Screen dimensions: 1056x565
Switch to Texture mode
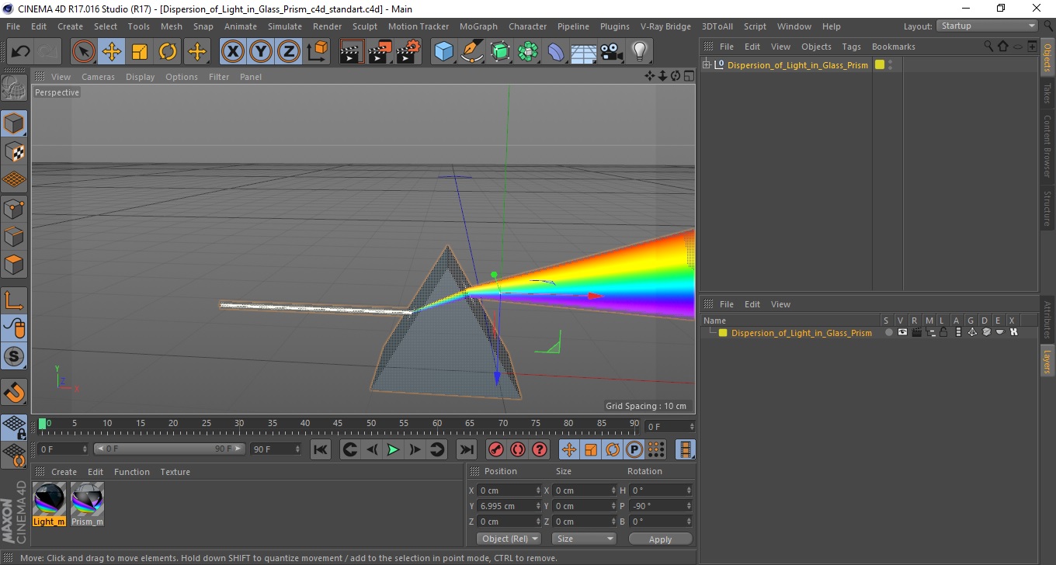(x=14, y=151)
